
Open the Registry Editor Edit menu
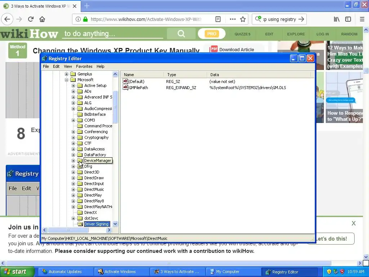click(x=56, y=66)
